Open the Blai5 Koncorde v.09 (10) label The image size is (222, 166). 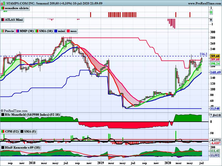(22, 147)
